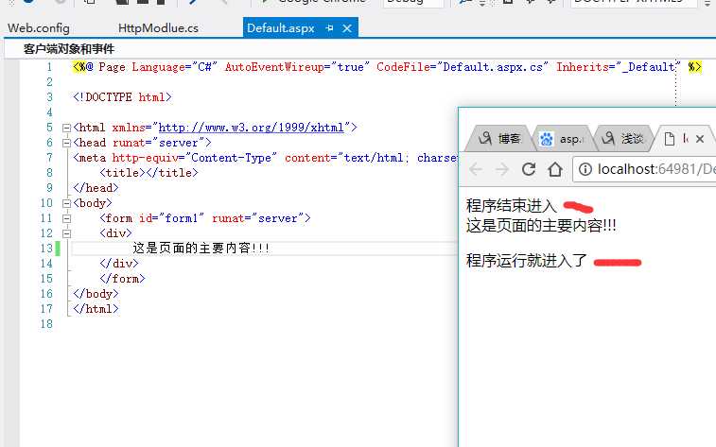Click 这是页面的主要内容!!! in browser page
Image resolution: width=716 pixels, height=447 pixels.
coord(541,225)
